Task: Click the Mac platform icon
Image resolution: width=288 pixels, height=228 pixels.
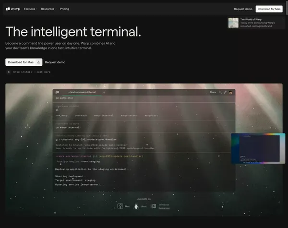Action: [x=120, y=206]
